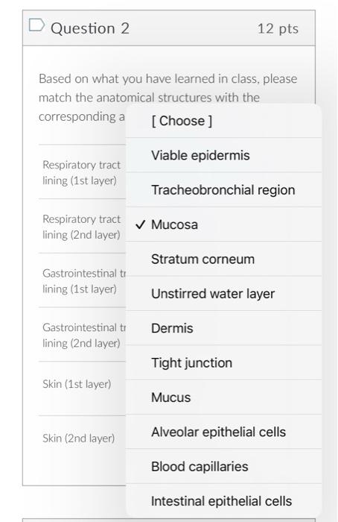Click the Skin (2nd layer) row label

pyautogui.click(x=78, y=438)
